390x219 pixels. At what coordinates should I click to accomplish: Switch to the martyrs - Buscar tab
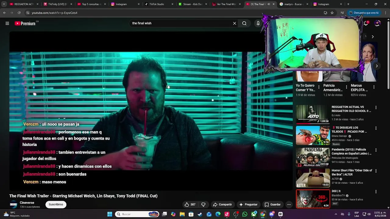pos(293,4)
